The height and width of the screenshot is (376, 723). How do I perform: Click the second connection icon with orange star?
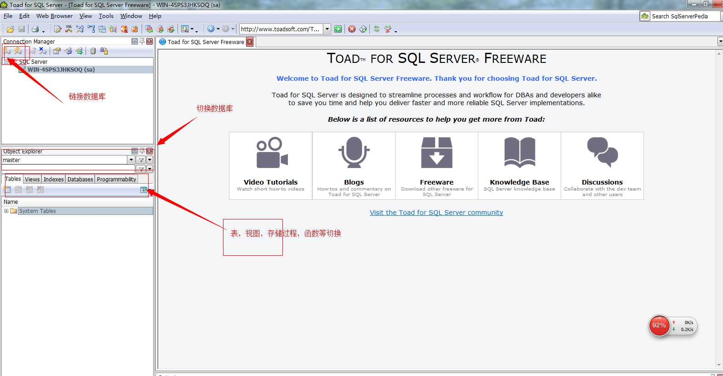click(x=18, y=51)
